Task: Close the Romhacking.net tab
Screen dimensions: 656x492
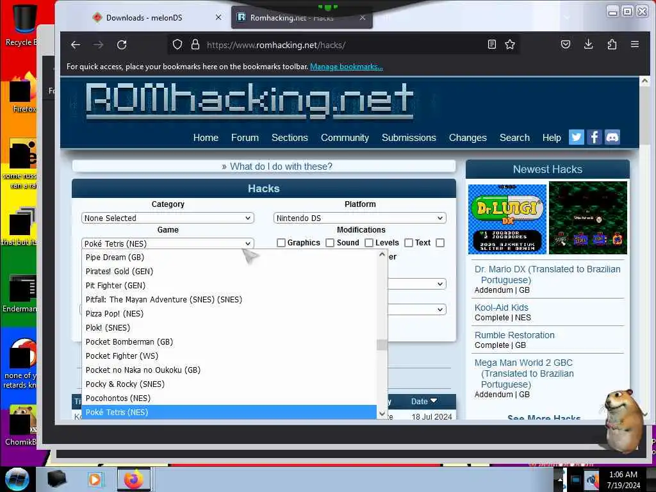Action: pyautogui.click(x=363, y=17)
